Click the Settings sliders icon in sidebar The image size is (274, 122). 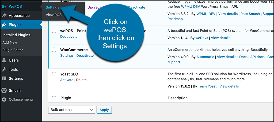pos(4,78)
